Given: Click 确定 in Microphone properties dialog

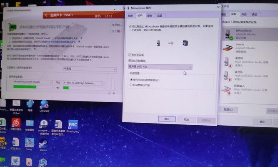Looking at the screenshot, I should click(167, 119).
